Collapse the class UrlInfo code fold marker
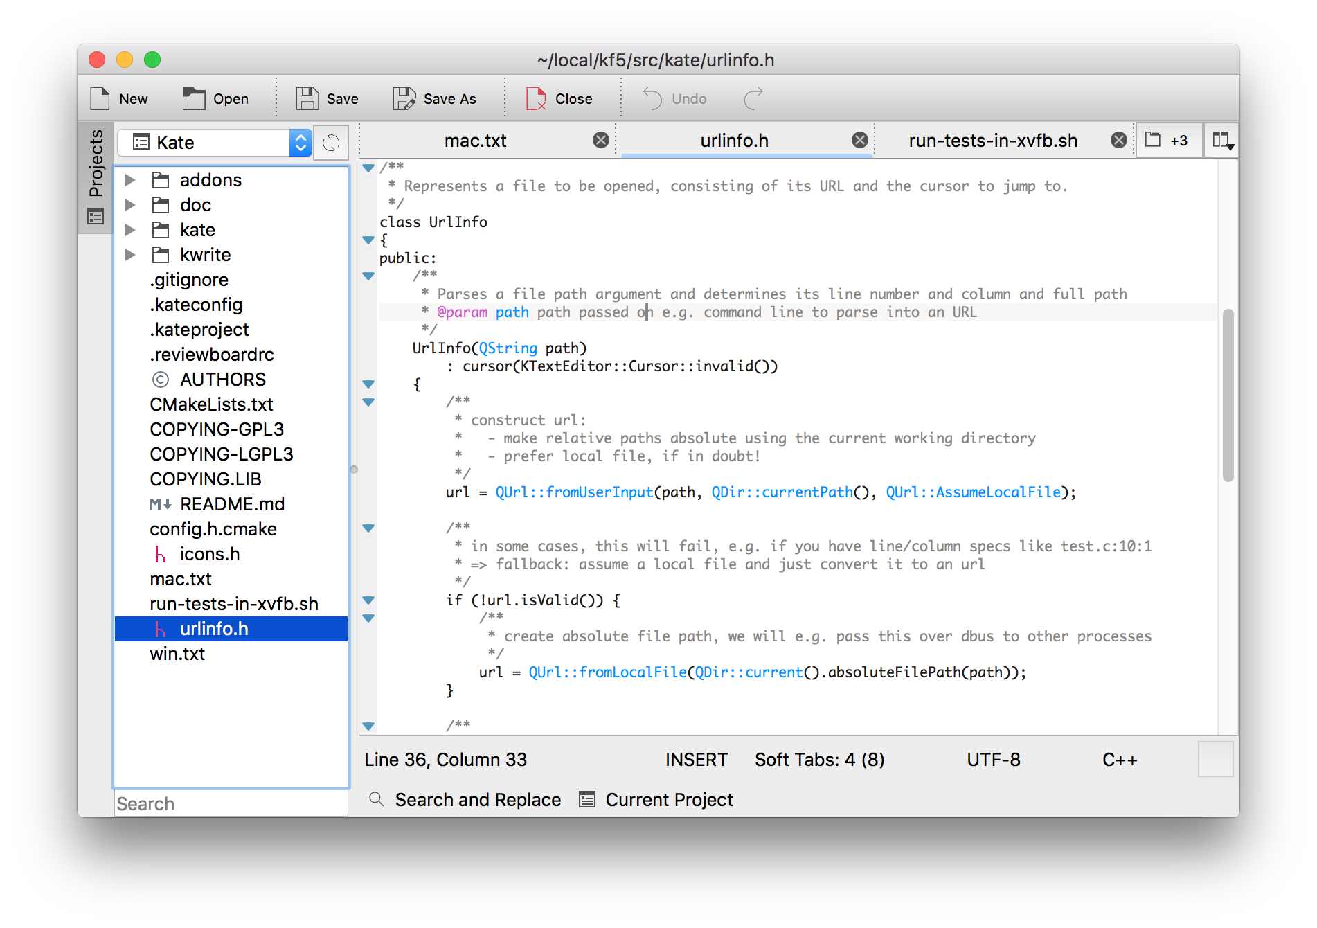Viewport: 1317px width, 928px height. point(368,240)
